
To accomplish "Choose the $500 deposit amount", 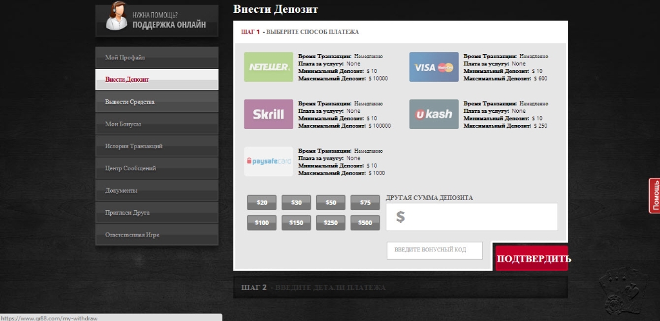I will pos(365,222).
